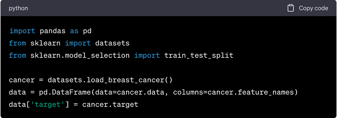Screen dimensions: 337x118
Task: Click the Copy code button label
Action: click(313, 8)
